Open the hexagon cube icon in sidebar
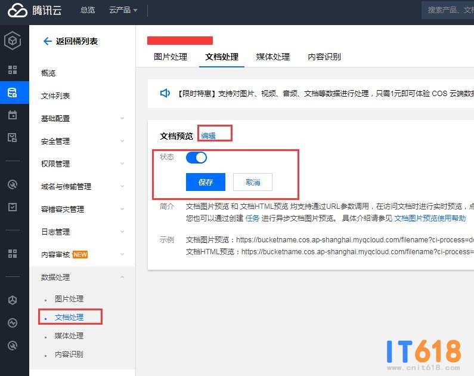Screen dimensions: 474x376 click(x=13, y=40)
